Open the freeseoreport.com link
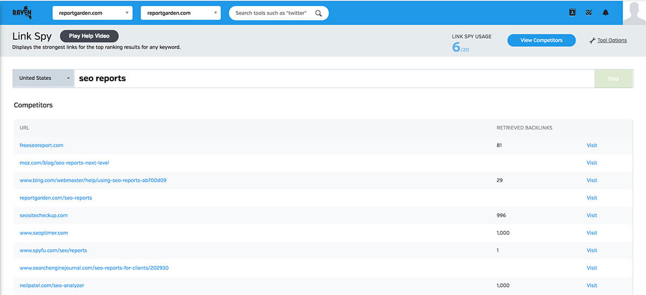 click(x=41, y=145)
